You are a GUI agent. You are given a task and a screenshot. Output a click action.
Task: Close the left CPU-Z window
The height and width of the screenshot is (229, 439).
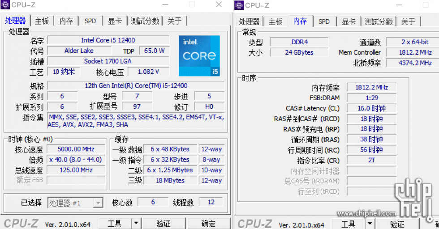(x=219, y=4)
